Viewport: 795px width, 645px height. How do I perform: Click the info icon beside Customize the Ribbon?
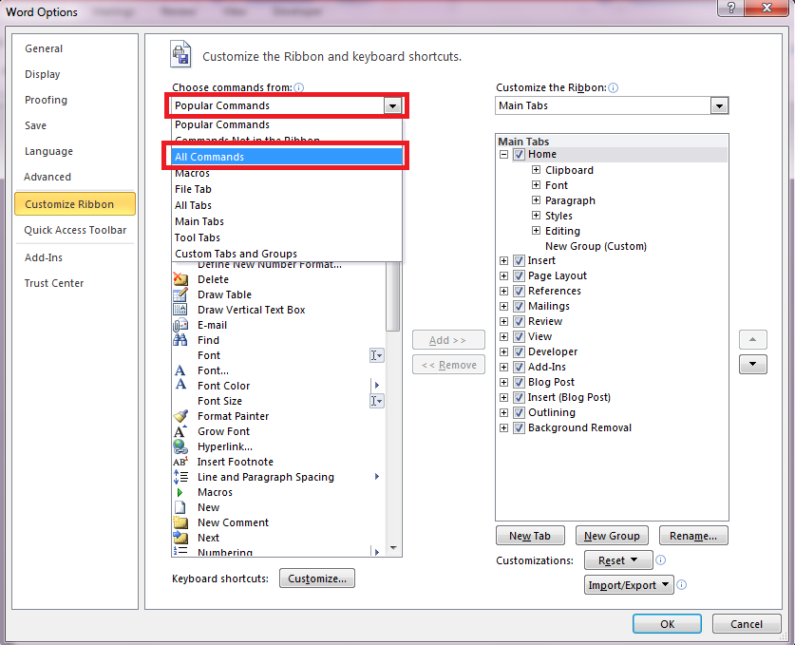point(613,87)
